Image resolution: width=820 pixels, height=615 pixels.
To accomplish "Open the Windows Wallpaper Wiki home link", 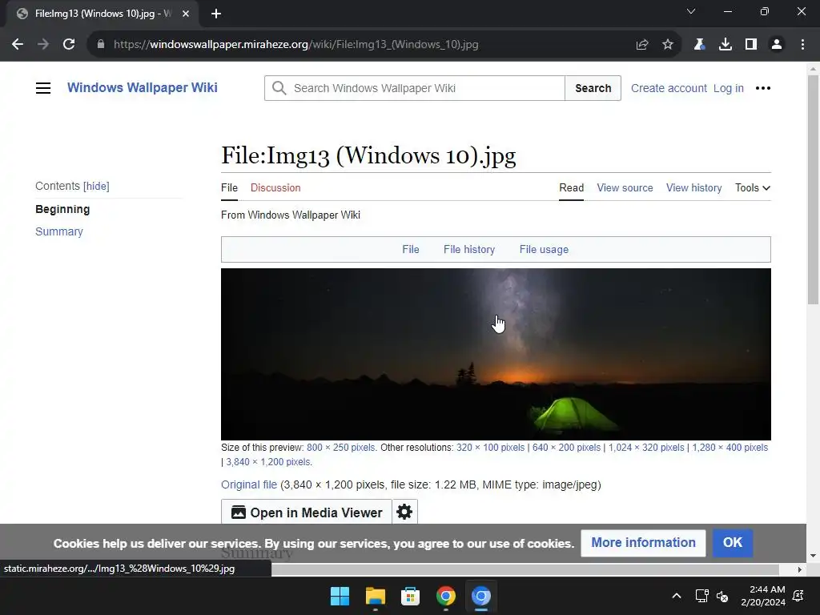I will [x=143, y=87].
